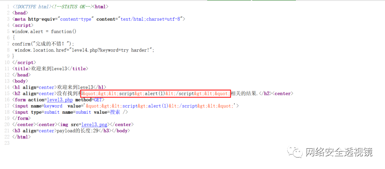This screenshot has width=385, height=169.
Task: Click the window.alert = function() line
Action: [44, 31]
